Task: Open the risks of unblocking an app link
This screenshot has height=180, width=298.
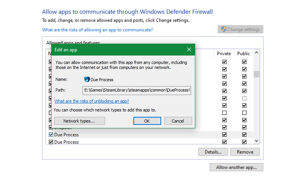Action: pos(92,101)
